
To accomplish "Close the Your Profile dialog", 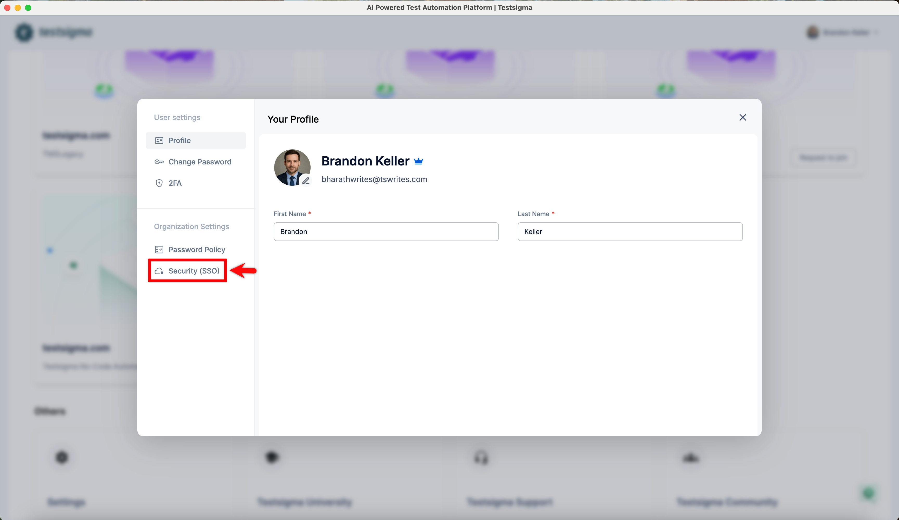I will (x=743, y=118).
